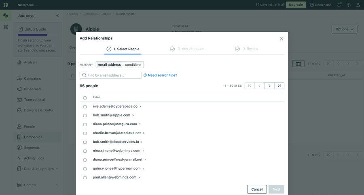Screen dimensions: 364x195
Task: Go to next page of people
Action: point(269,86)
